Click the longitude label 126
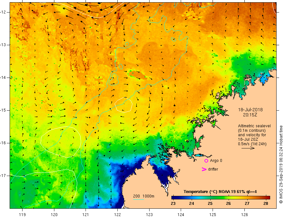283x218 pixels. point(244,214)
